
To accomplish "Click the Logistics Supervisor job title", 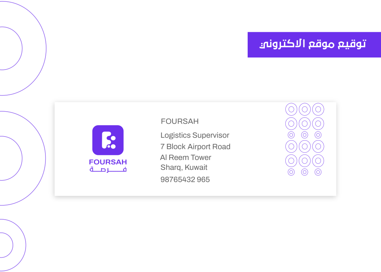I will 195,135.
